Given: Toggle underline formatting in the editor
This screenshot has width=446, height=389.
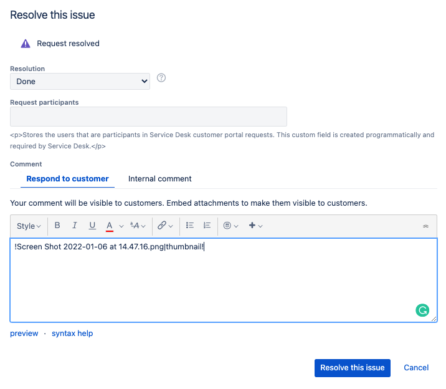Looking at the screenshot, I should [x=92, y=226].
